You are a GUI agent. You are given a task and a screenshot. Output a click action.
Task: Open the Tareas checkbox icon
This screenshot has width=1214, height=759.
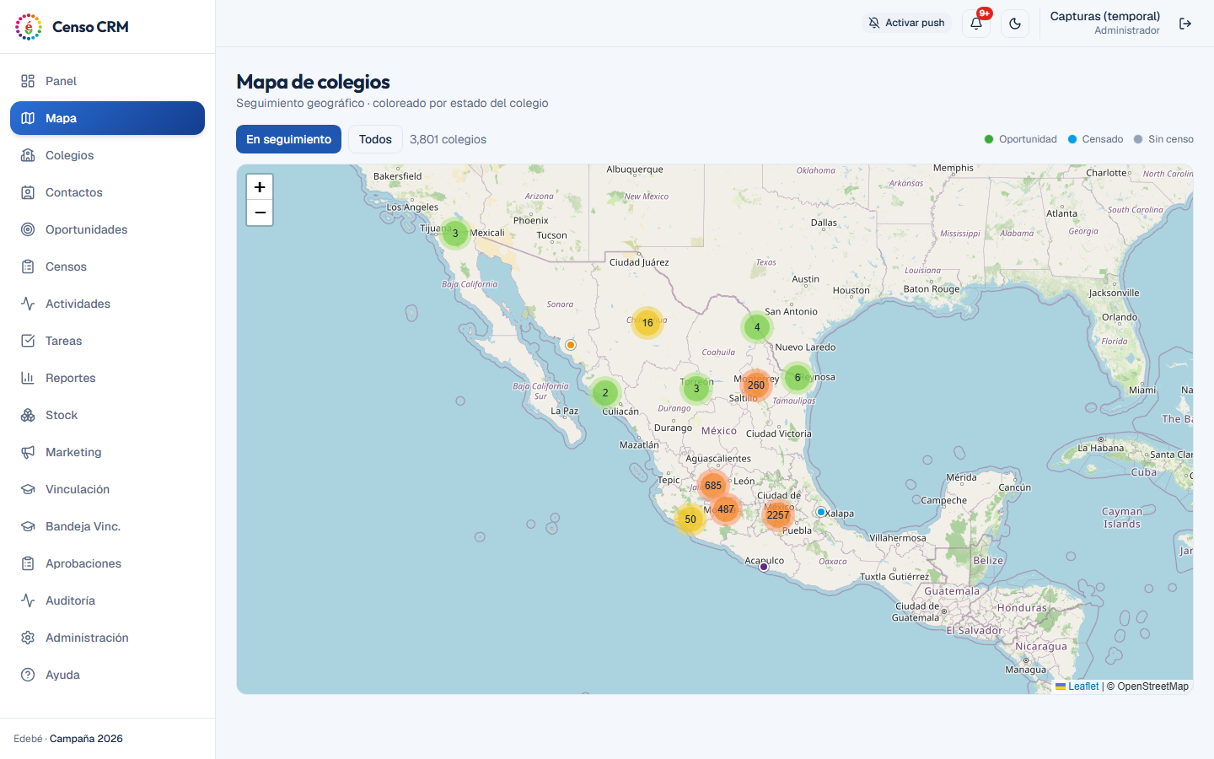(28, 341)
